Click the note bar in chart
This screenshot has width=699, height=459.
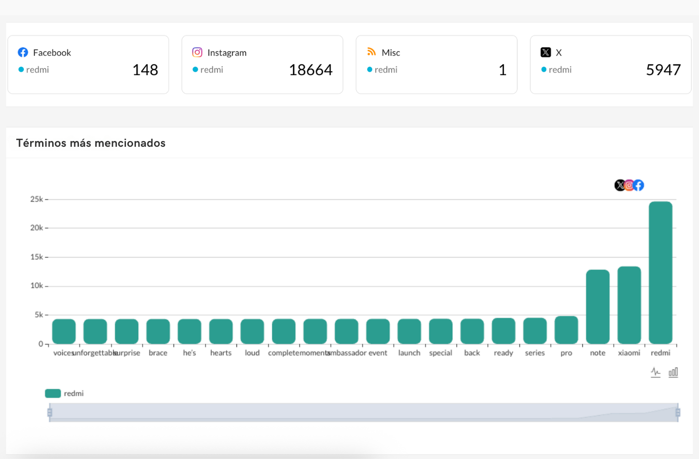click(x=598, y=306)
